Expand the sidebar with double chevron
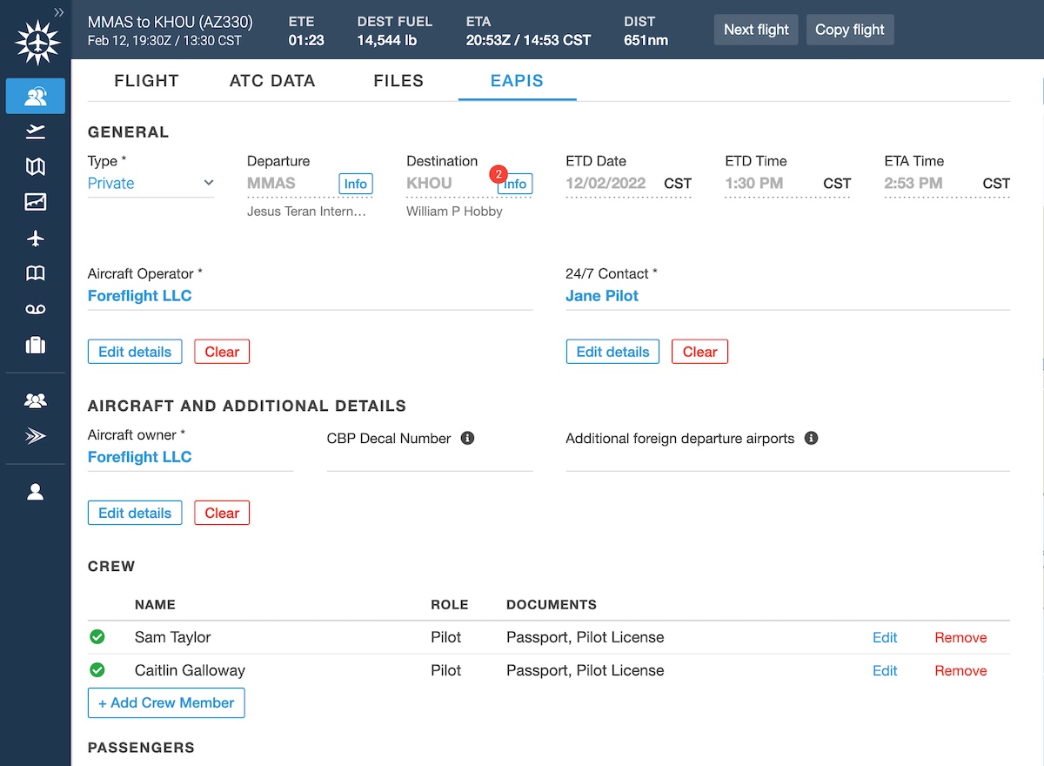The image size is (1044, 766). coord(58,12)
